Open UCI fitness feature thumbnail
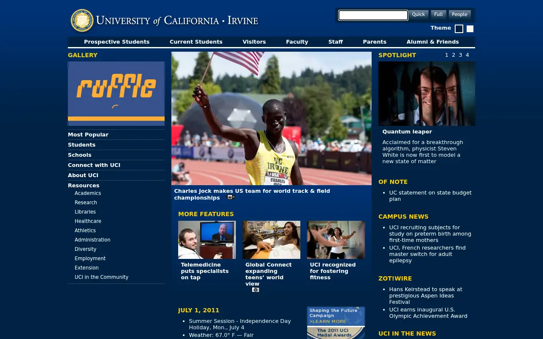 pyautogui.click(x=336, y=240)
